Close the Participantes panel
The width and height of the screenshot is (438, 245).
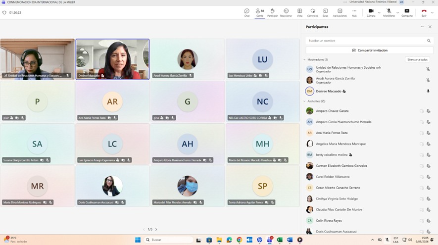[x=430, y=27]
